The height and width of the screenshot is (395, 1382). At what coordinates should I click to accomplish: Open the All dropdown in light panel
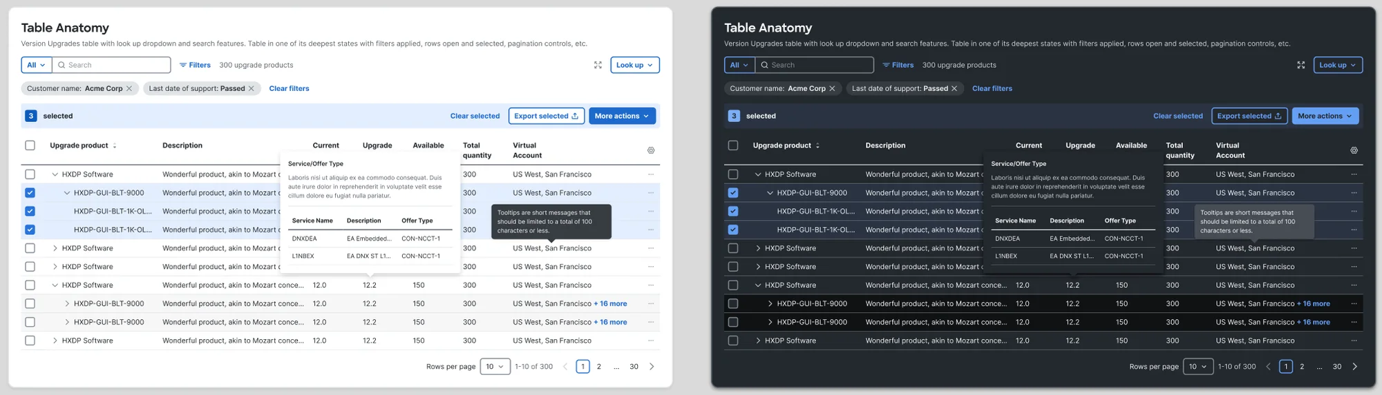(x=37, y=65)
